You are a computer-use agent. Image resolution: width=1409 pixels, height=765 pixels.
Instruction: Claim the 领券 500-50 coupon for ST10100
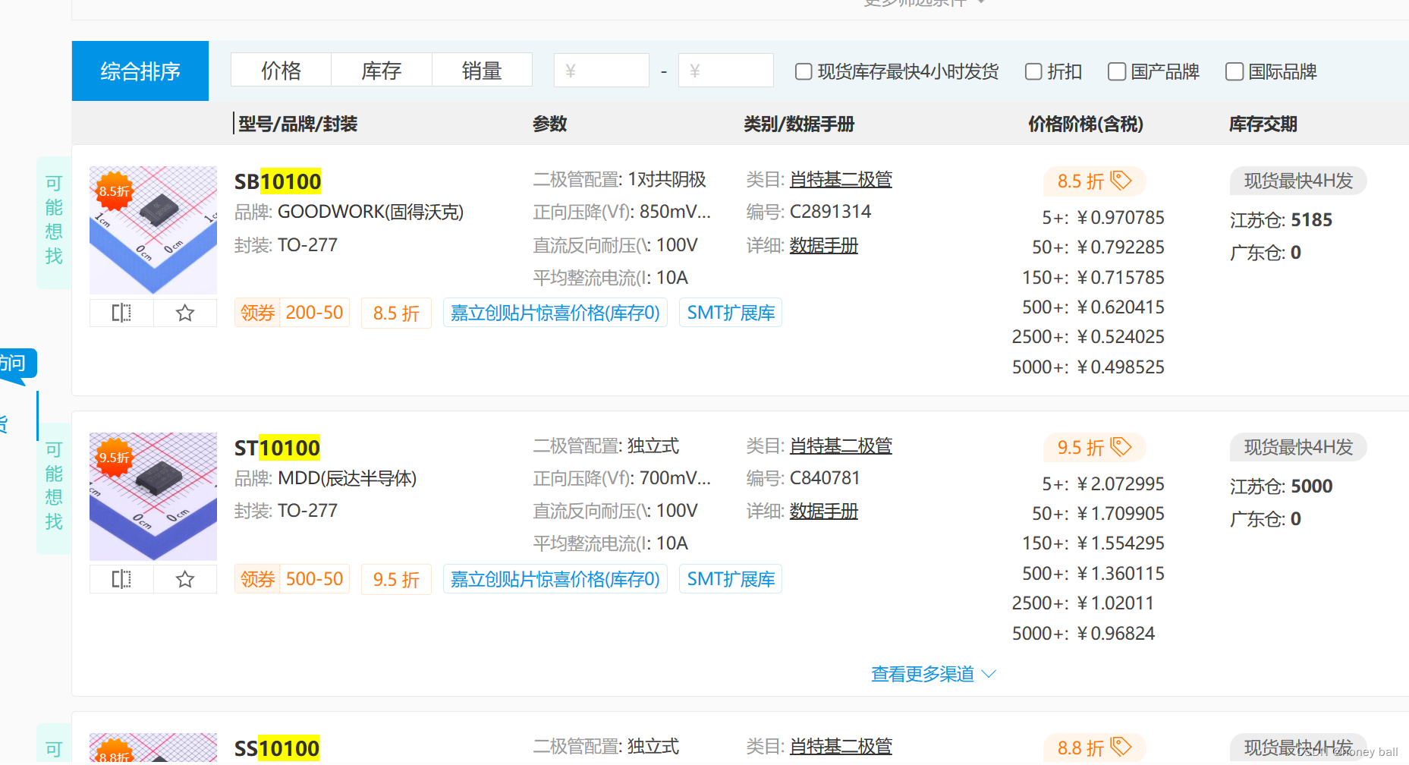(292, 579)
